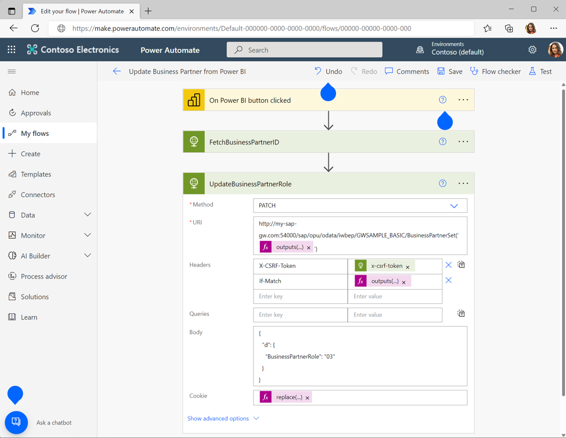This screenshot has height=438, width=566.
Task: Remove the replace(...) token from Cookie
Action: (308, 398)
